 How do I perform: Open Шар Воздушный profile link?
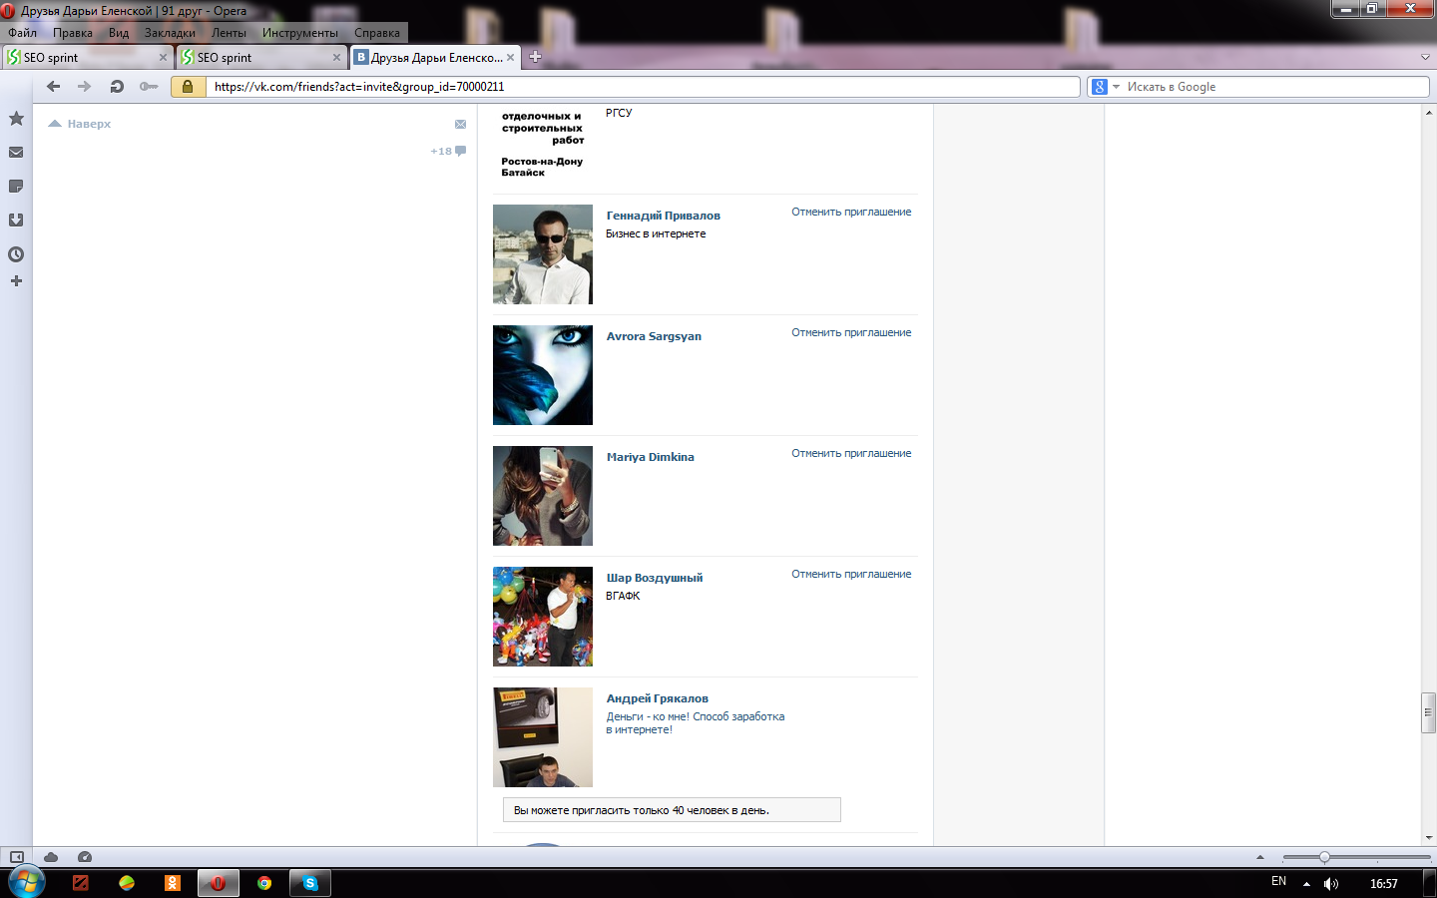[655, 578]
